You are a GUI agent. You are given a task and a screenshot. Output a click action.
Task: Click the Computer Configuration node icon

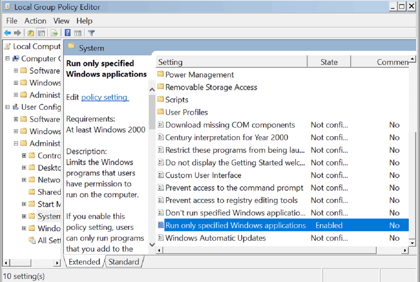(16, 58)
